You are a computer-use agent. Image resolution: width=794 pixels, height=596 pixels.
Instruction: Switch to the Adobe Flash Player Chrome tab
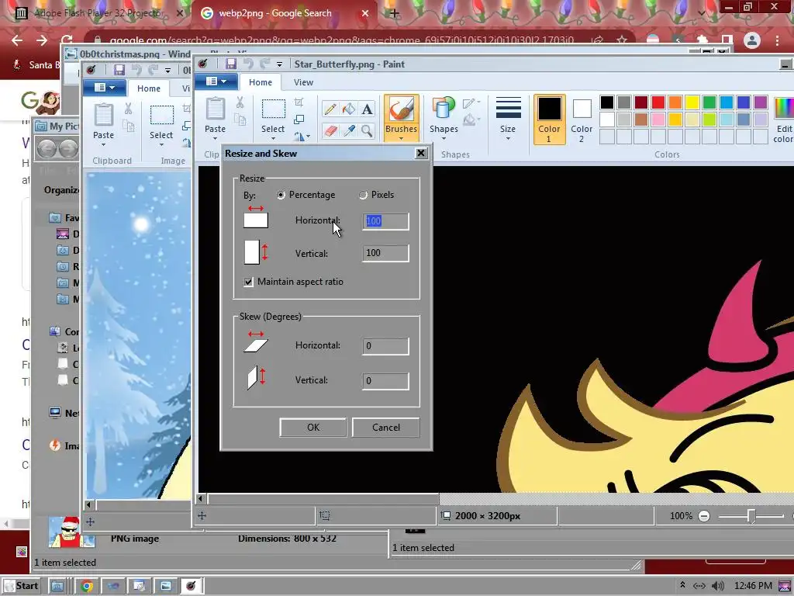coord(98,13)
